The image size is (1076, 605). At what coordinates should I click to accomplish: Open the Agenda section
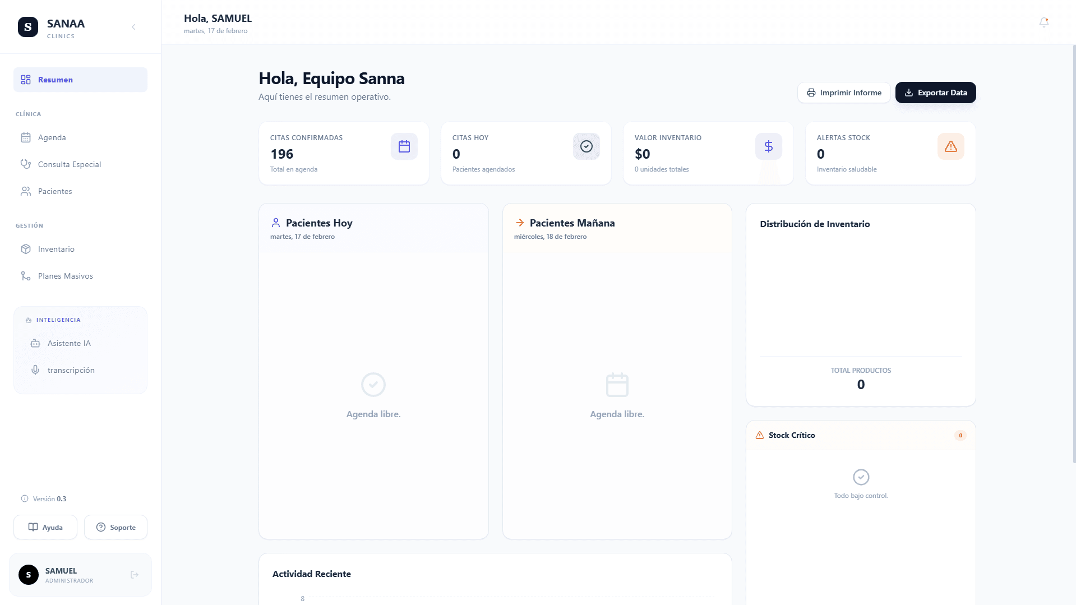click(52, 137)
